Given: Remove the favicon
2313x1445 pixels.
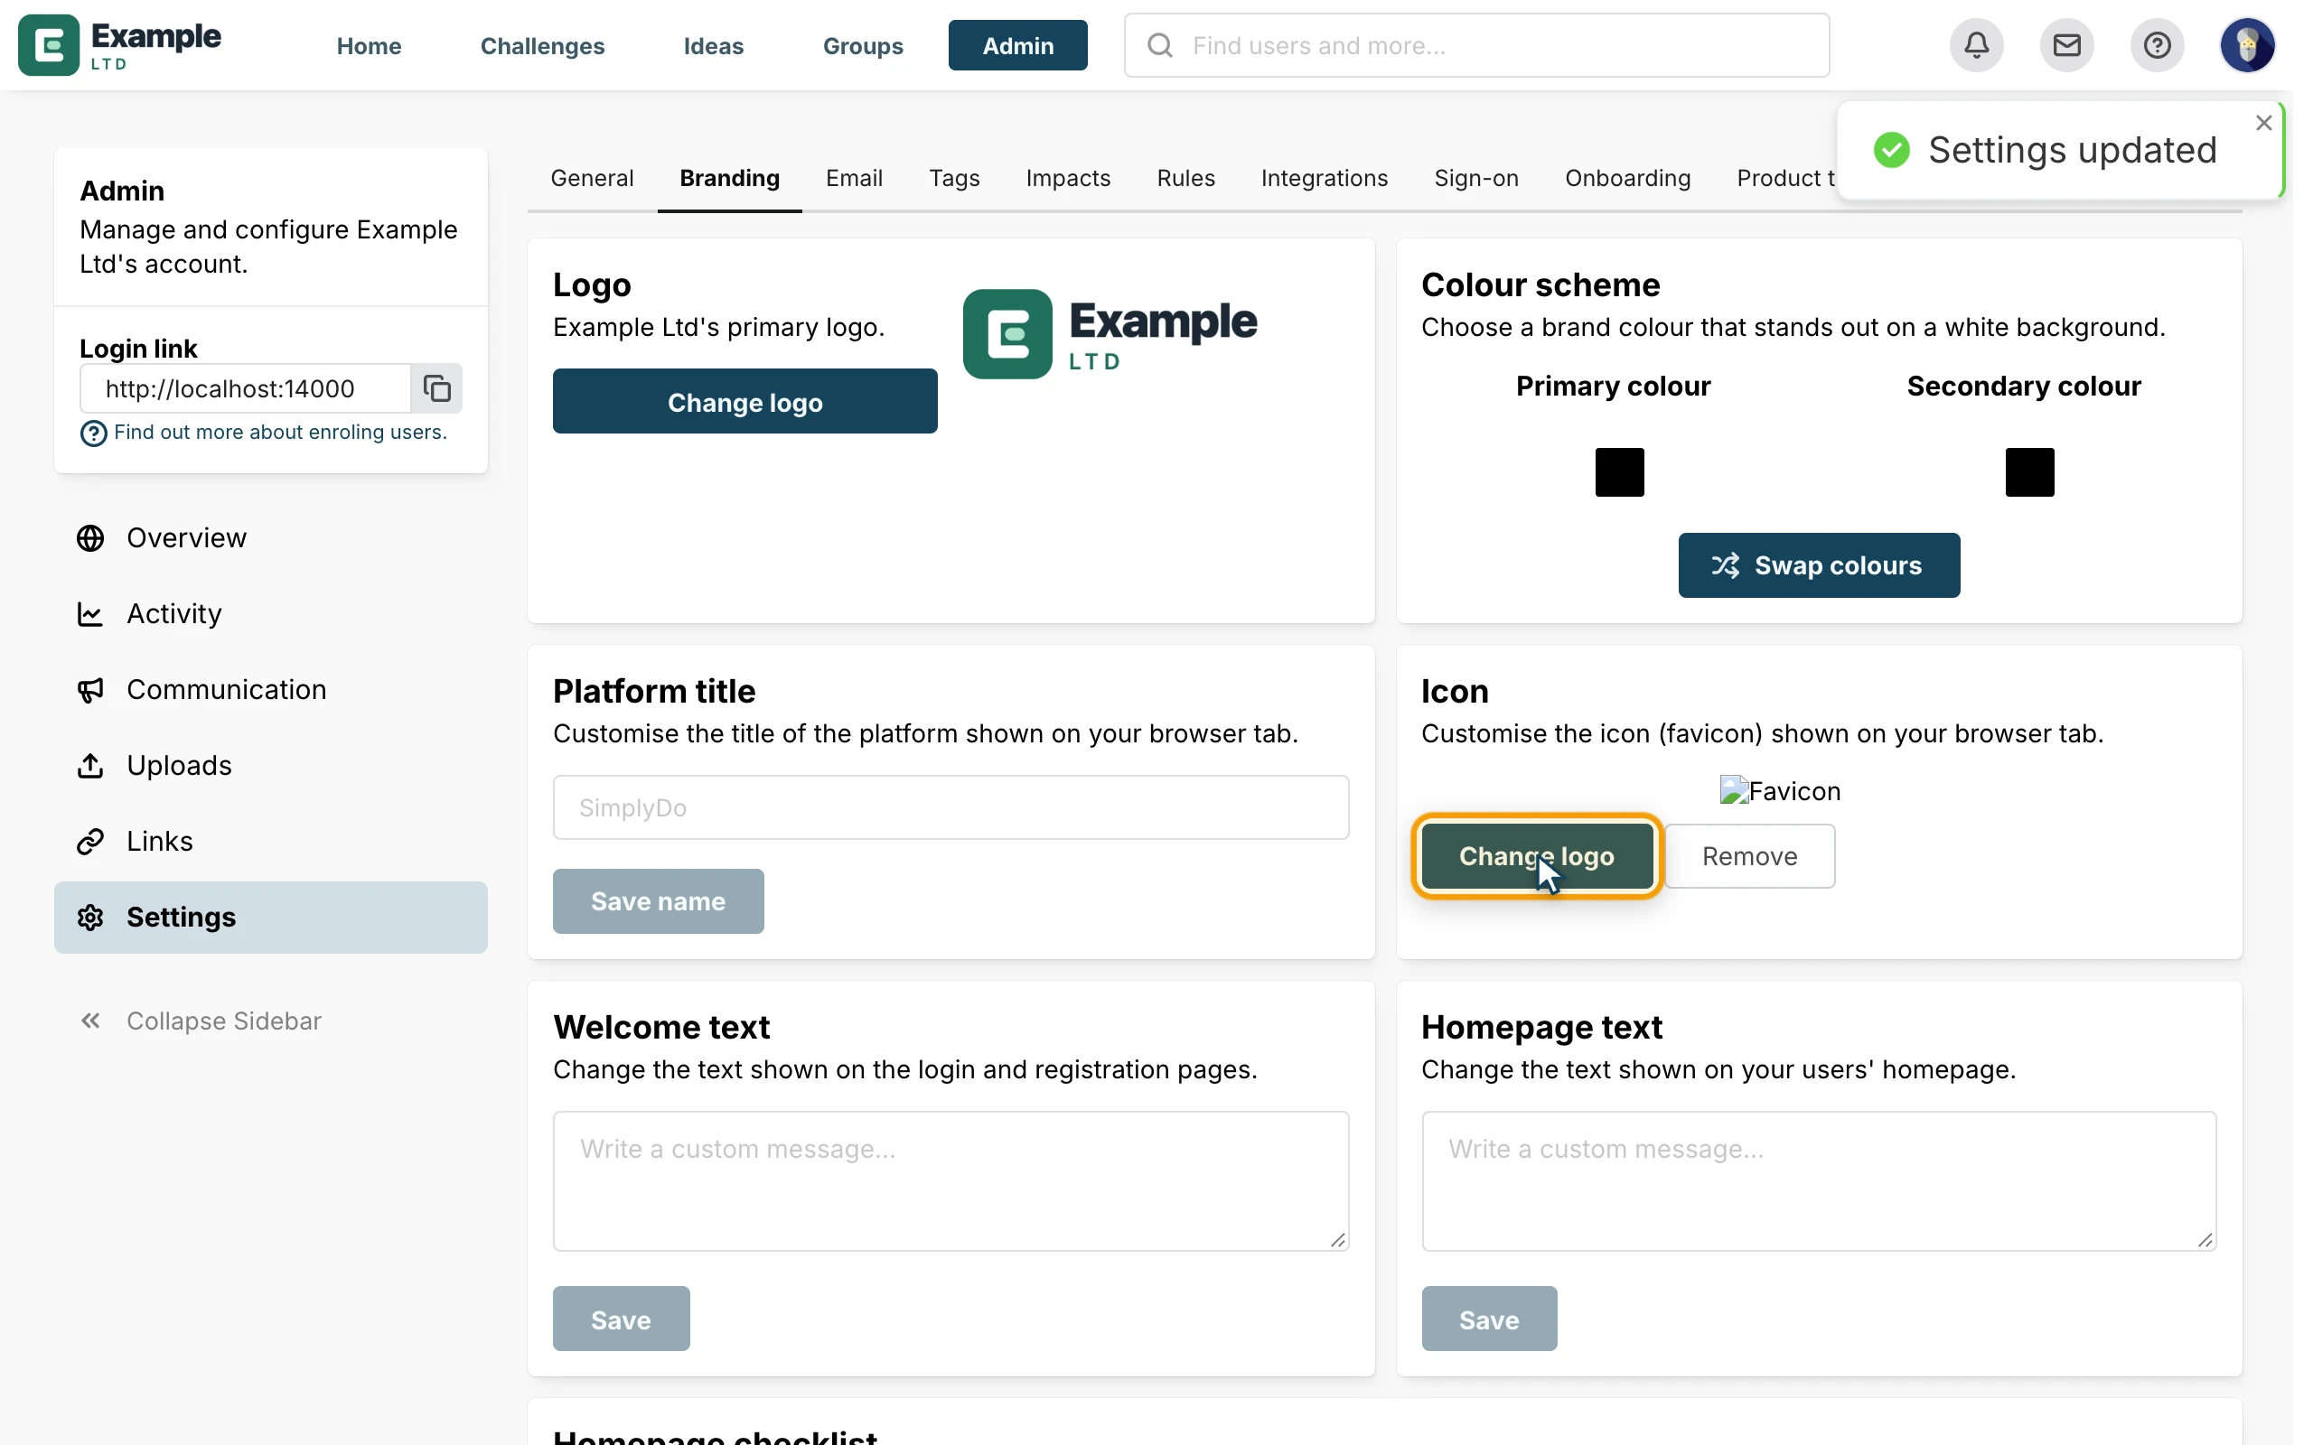Looking at the screenshot, I should [x=1749, y=856].
